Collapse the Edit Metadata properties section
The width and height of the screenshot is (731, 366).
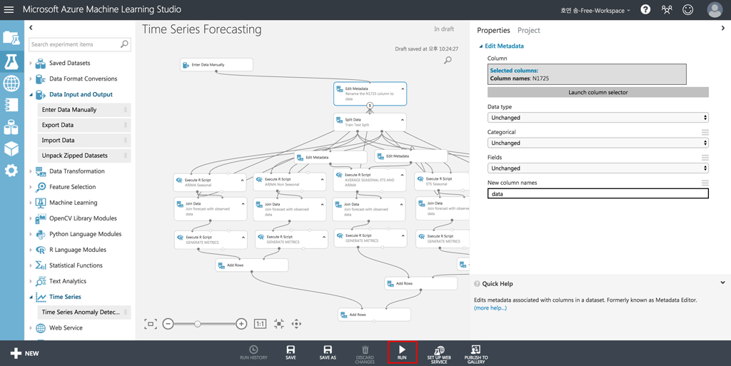click(480, 46)
